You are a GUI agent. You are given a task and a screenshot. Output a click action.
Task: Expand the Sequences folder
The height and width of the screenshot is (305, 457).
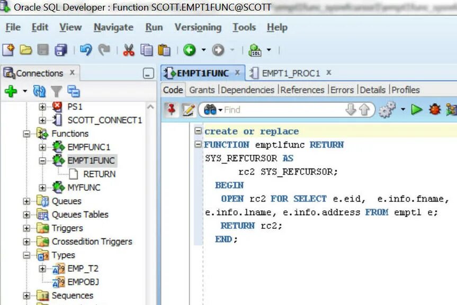(26, 295)
